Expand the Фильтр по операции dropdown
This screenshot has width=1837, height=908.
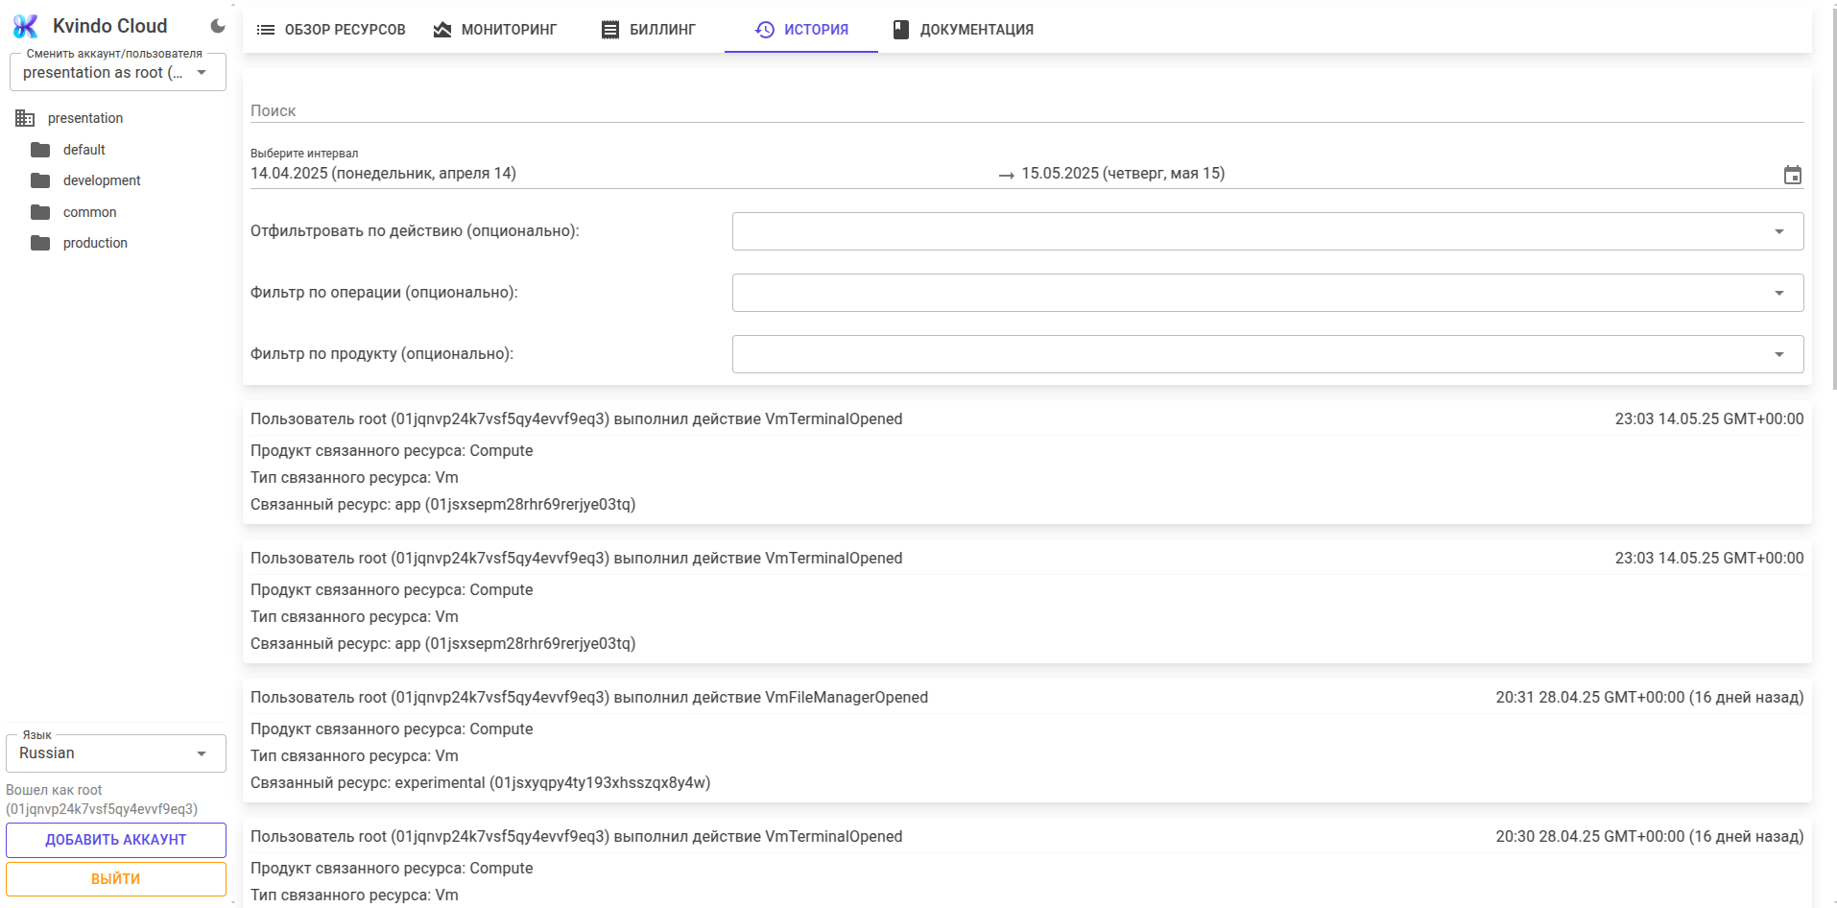pos(1268,293)
